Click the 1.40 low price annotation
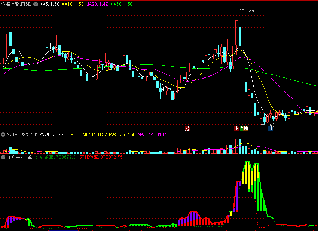The image size is (318, 231). (270, 125)
